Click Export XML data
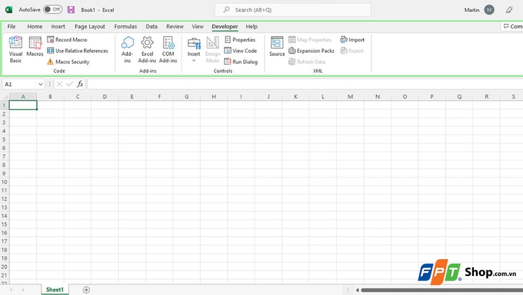 pos(352,51)
